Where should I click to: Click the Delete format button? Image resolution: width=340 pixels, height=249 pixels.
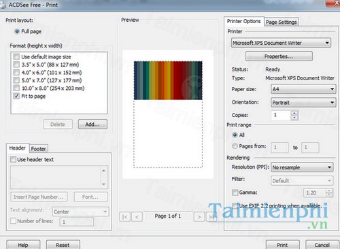[x=58, y=124]
